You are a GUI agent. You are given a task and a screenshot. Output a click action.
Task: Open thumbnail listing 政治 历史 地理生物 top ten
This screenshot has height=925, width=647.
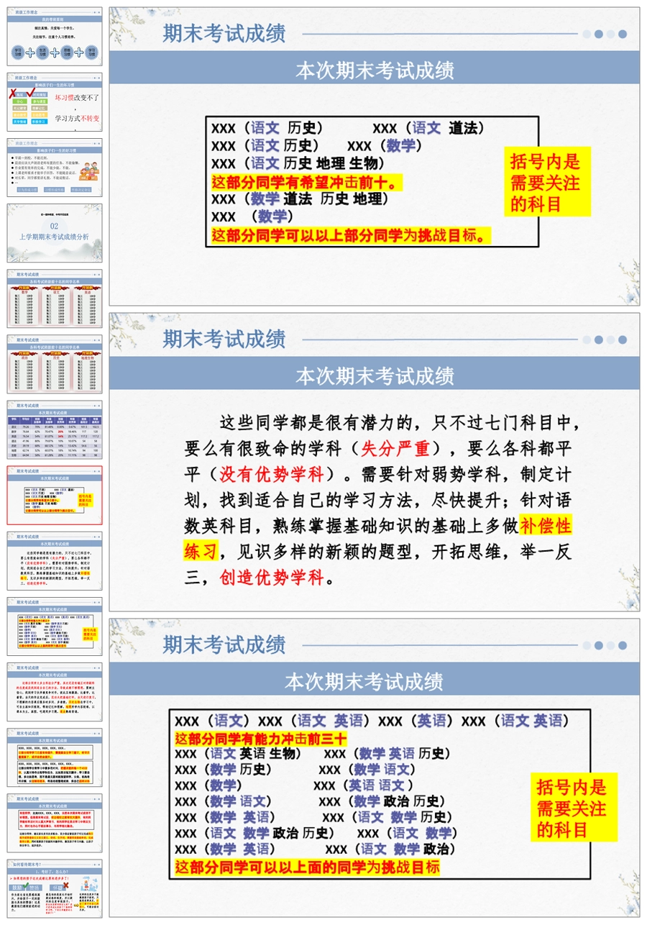55,364
